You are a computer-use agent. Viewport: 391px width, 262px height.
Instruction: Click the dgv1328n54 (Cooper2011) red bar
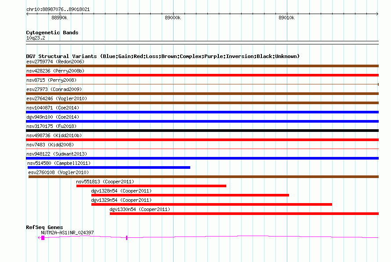click(x=190, y=195)
